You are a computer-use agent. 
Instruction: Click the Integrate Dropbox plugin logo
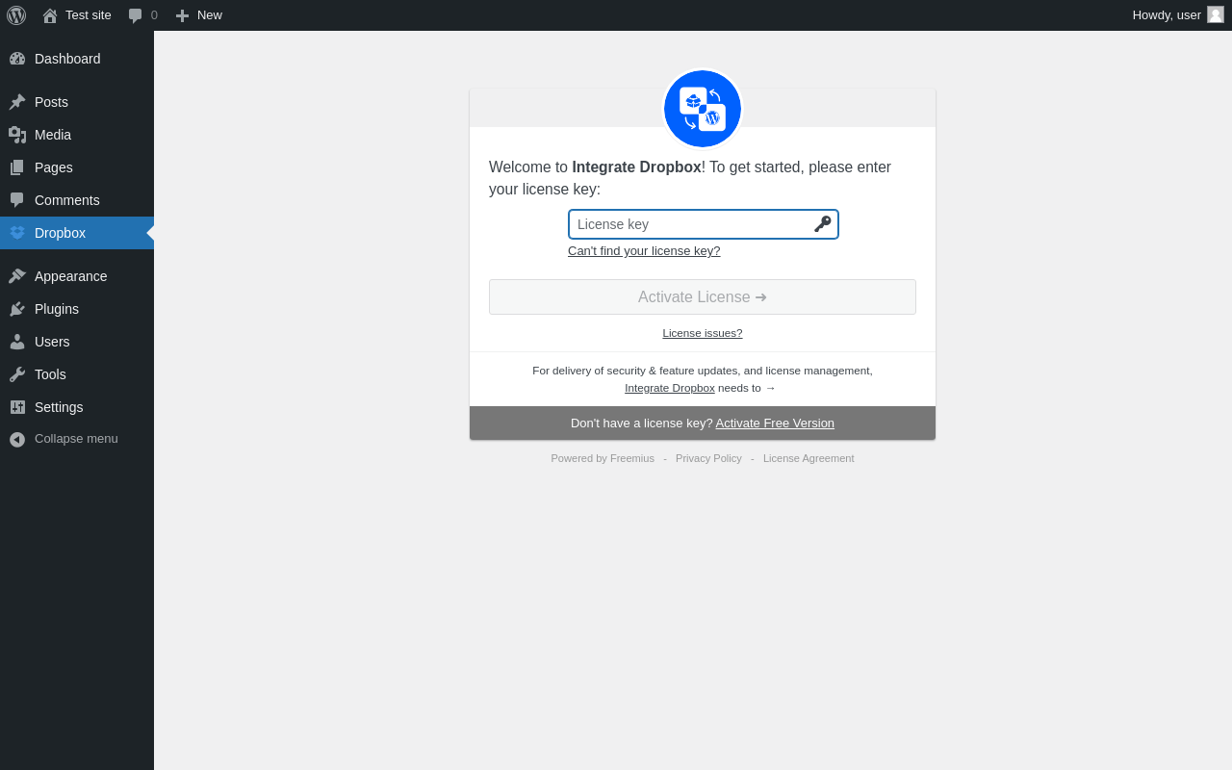pyautogui.click(x=703, y=109)
